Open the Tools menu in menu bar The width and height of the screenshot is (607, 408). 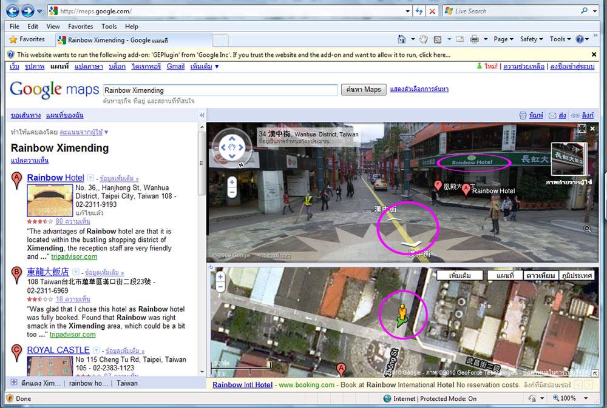coord(109,26)
